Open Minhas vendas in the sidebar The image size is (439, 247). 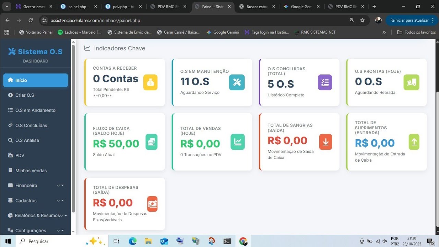coord(36,170)
